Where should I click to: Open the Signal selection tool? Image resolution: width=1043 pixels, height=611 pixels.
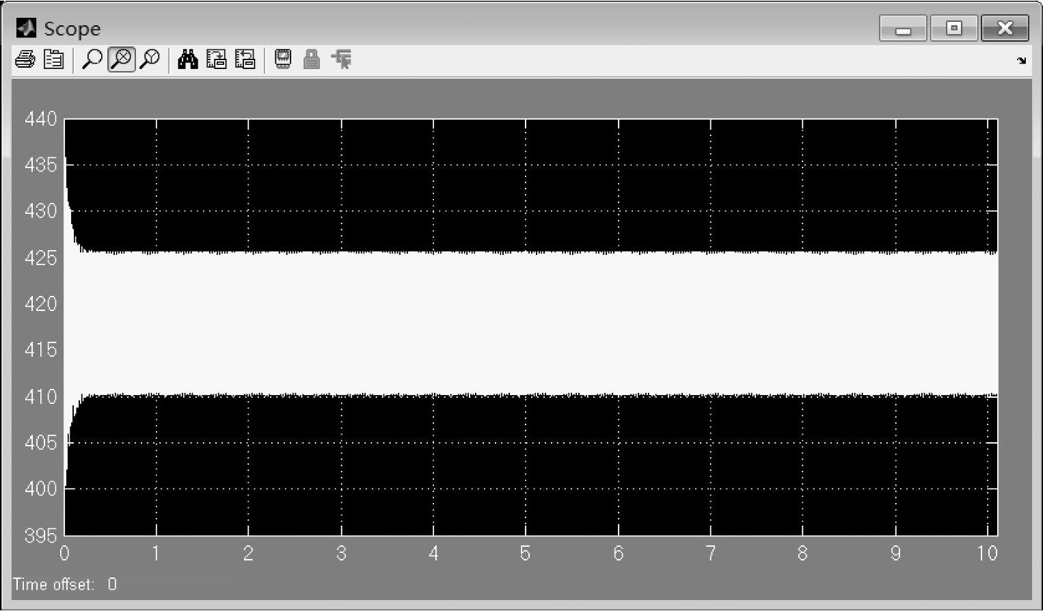click(x=341, y=60)
